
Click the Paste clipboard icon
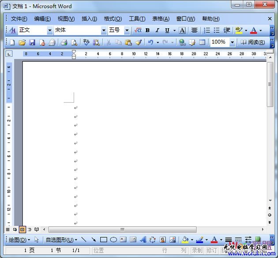(128, 42)
